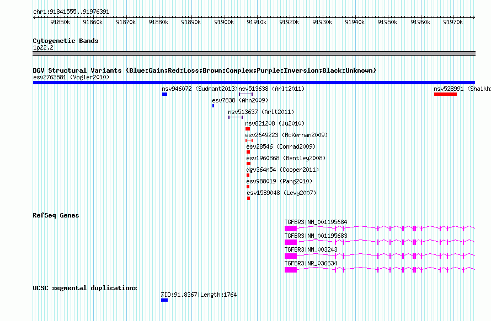This screenshot has width=491, height=321.
Task: Click the nsv821208 (Ju2010) label
Action: coord(275,123)
